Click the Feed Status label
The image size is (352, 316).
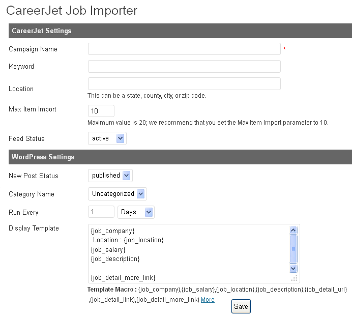(26, 138)
